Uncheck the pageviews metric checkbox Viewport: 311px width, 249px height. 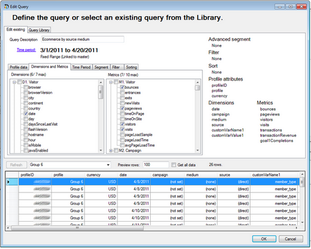click(122, 108)
